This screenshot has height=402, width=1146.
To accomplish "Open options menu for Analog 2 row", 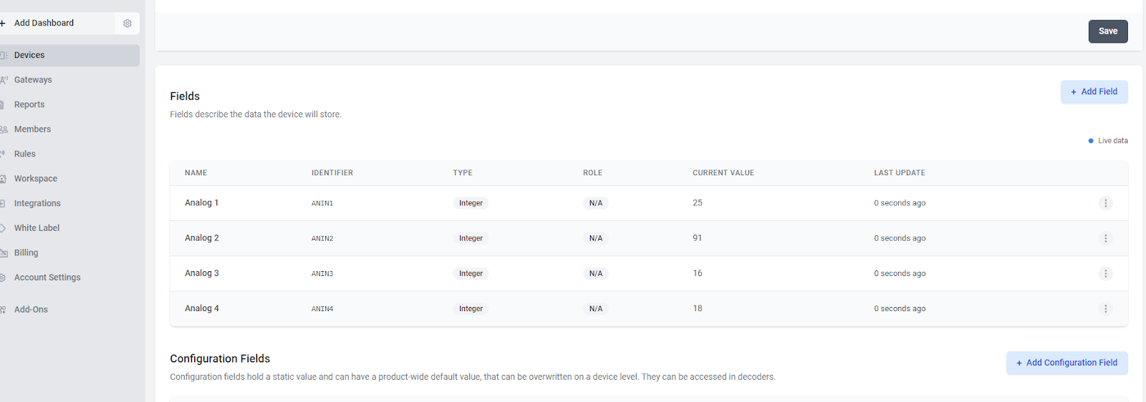I will [x=1105, y=238].
